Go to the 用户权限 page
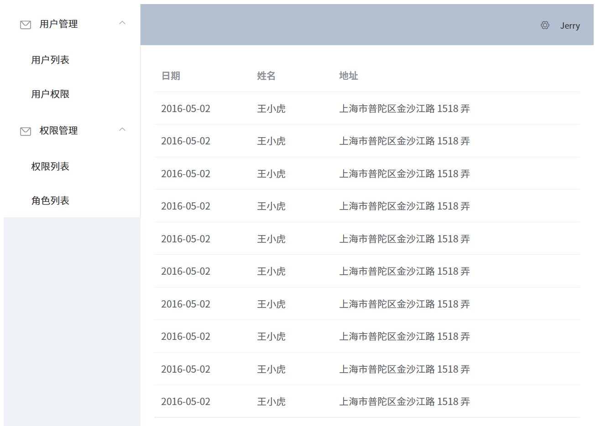595x426 pixels. point(50,94)
